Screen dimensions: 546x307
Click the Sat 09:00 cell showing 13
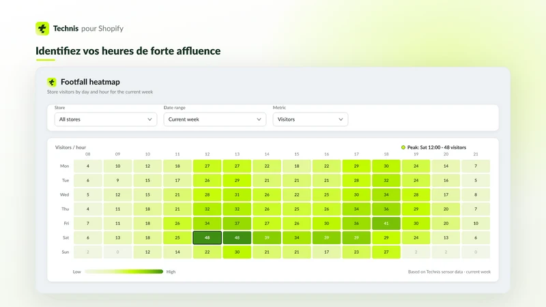[x=117, y=237]
